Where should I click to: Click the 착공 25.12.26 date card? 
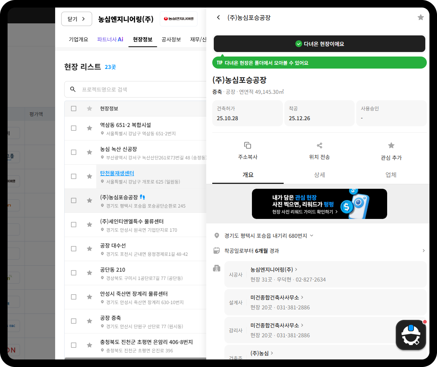pyautogui.click(x=320, y=113)
